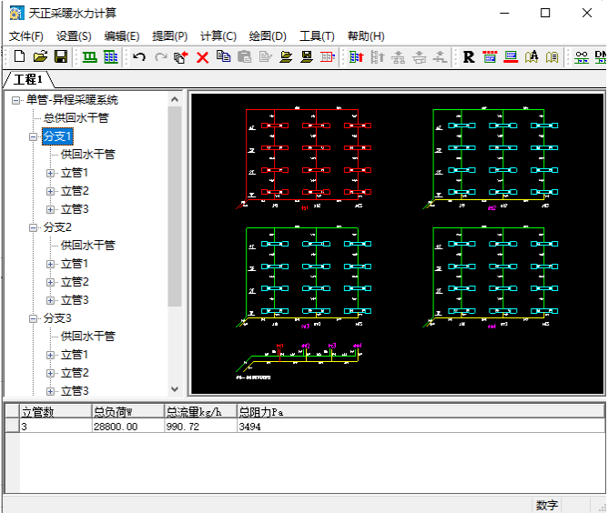Collapse the 分支1 tree node

34,136
